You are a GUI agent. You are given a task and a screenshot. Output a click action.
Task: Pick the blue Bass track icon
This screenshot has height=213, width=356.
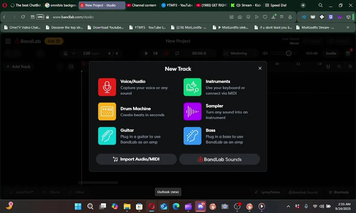click(x=192, y=136)
